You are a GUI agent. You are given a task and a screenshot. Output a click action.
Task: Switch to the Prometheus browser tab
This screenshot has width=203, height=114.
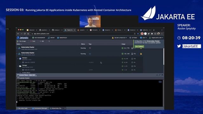coord(95,30)
